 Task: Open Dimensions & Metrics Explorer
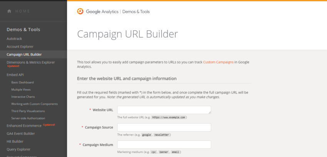coord(31,62)
